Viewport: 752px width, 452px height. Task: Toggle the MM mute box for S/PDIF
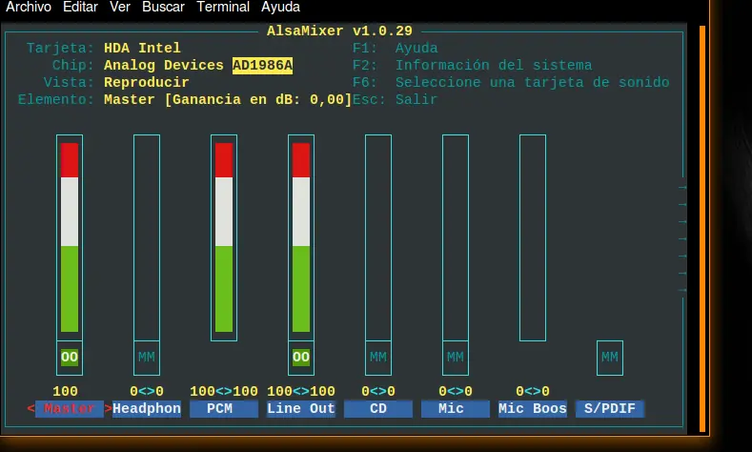pos(610,357)
